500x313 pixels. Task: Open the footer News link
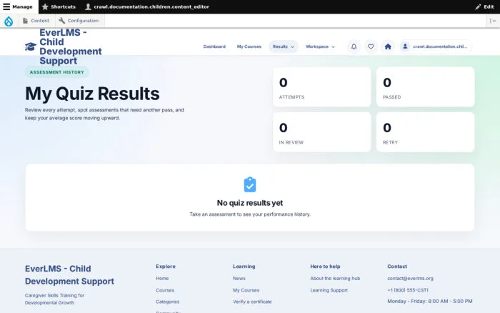(x=239, y=278)
